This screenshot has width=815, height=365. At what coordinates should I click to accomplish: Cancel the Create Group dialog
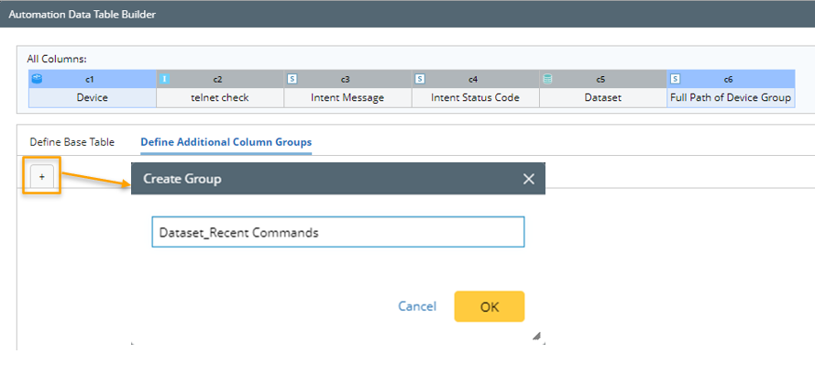point(417,306)
